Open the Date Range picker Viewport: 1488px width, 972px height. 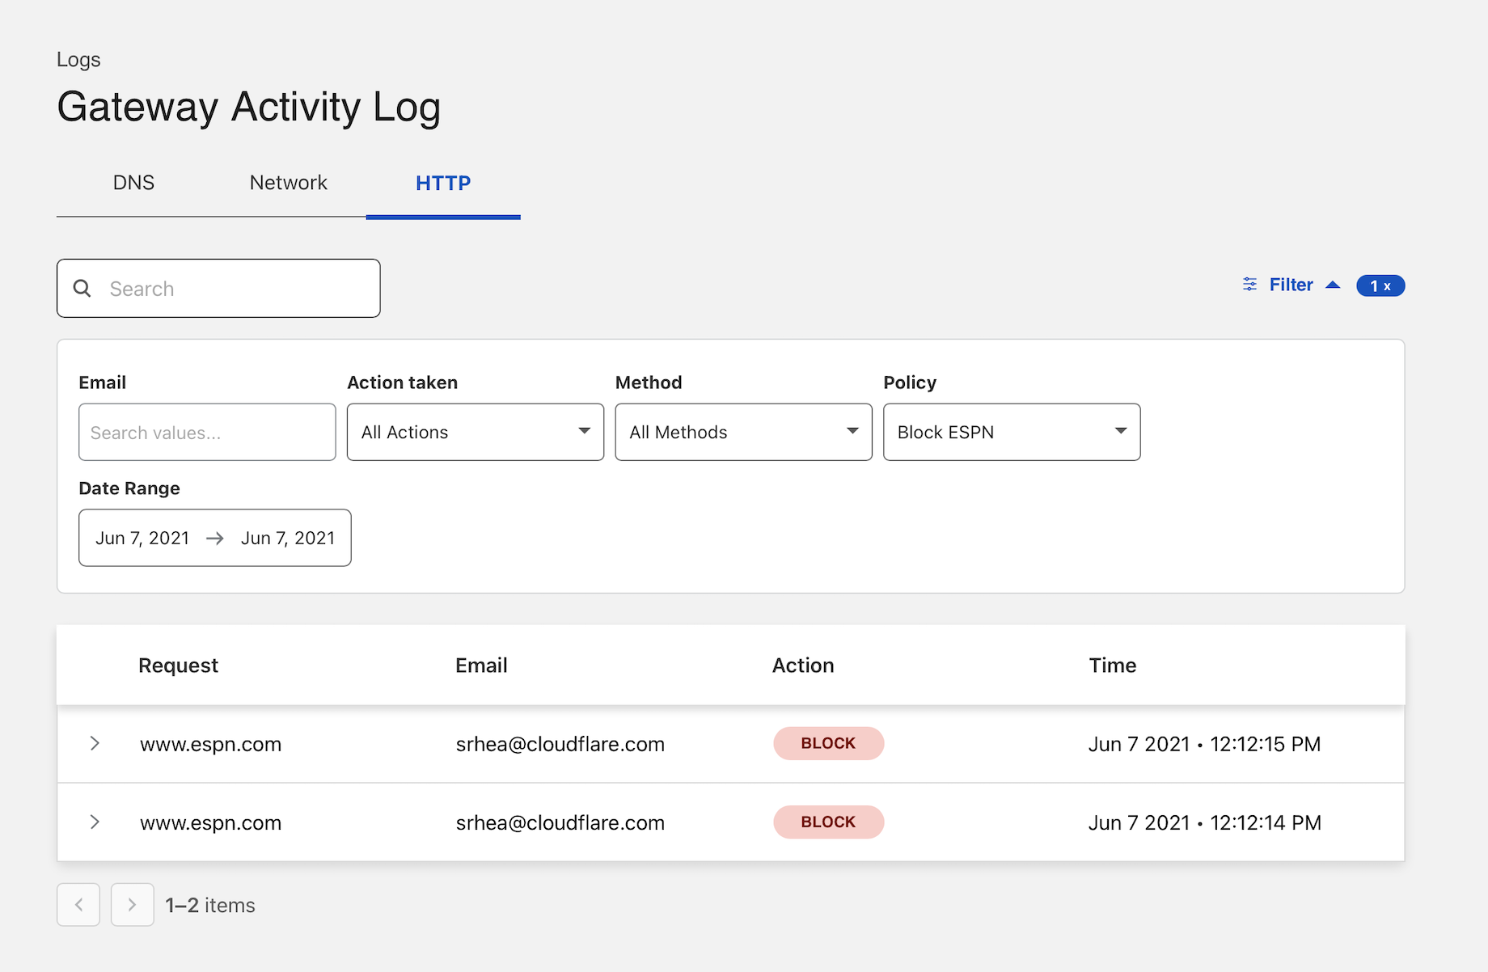coord(214,538)
